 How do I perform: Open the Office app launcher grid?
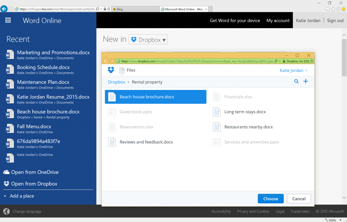[x=8, y=20]
